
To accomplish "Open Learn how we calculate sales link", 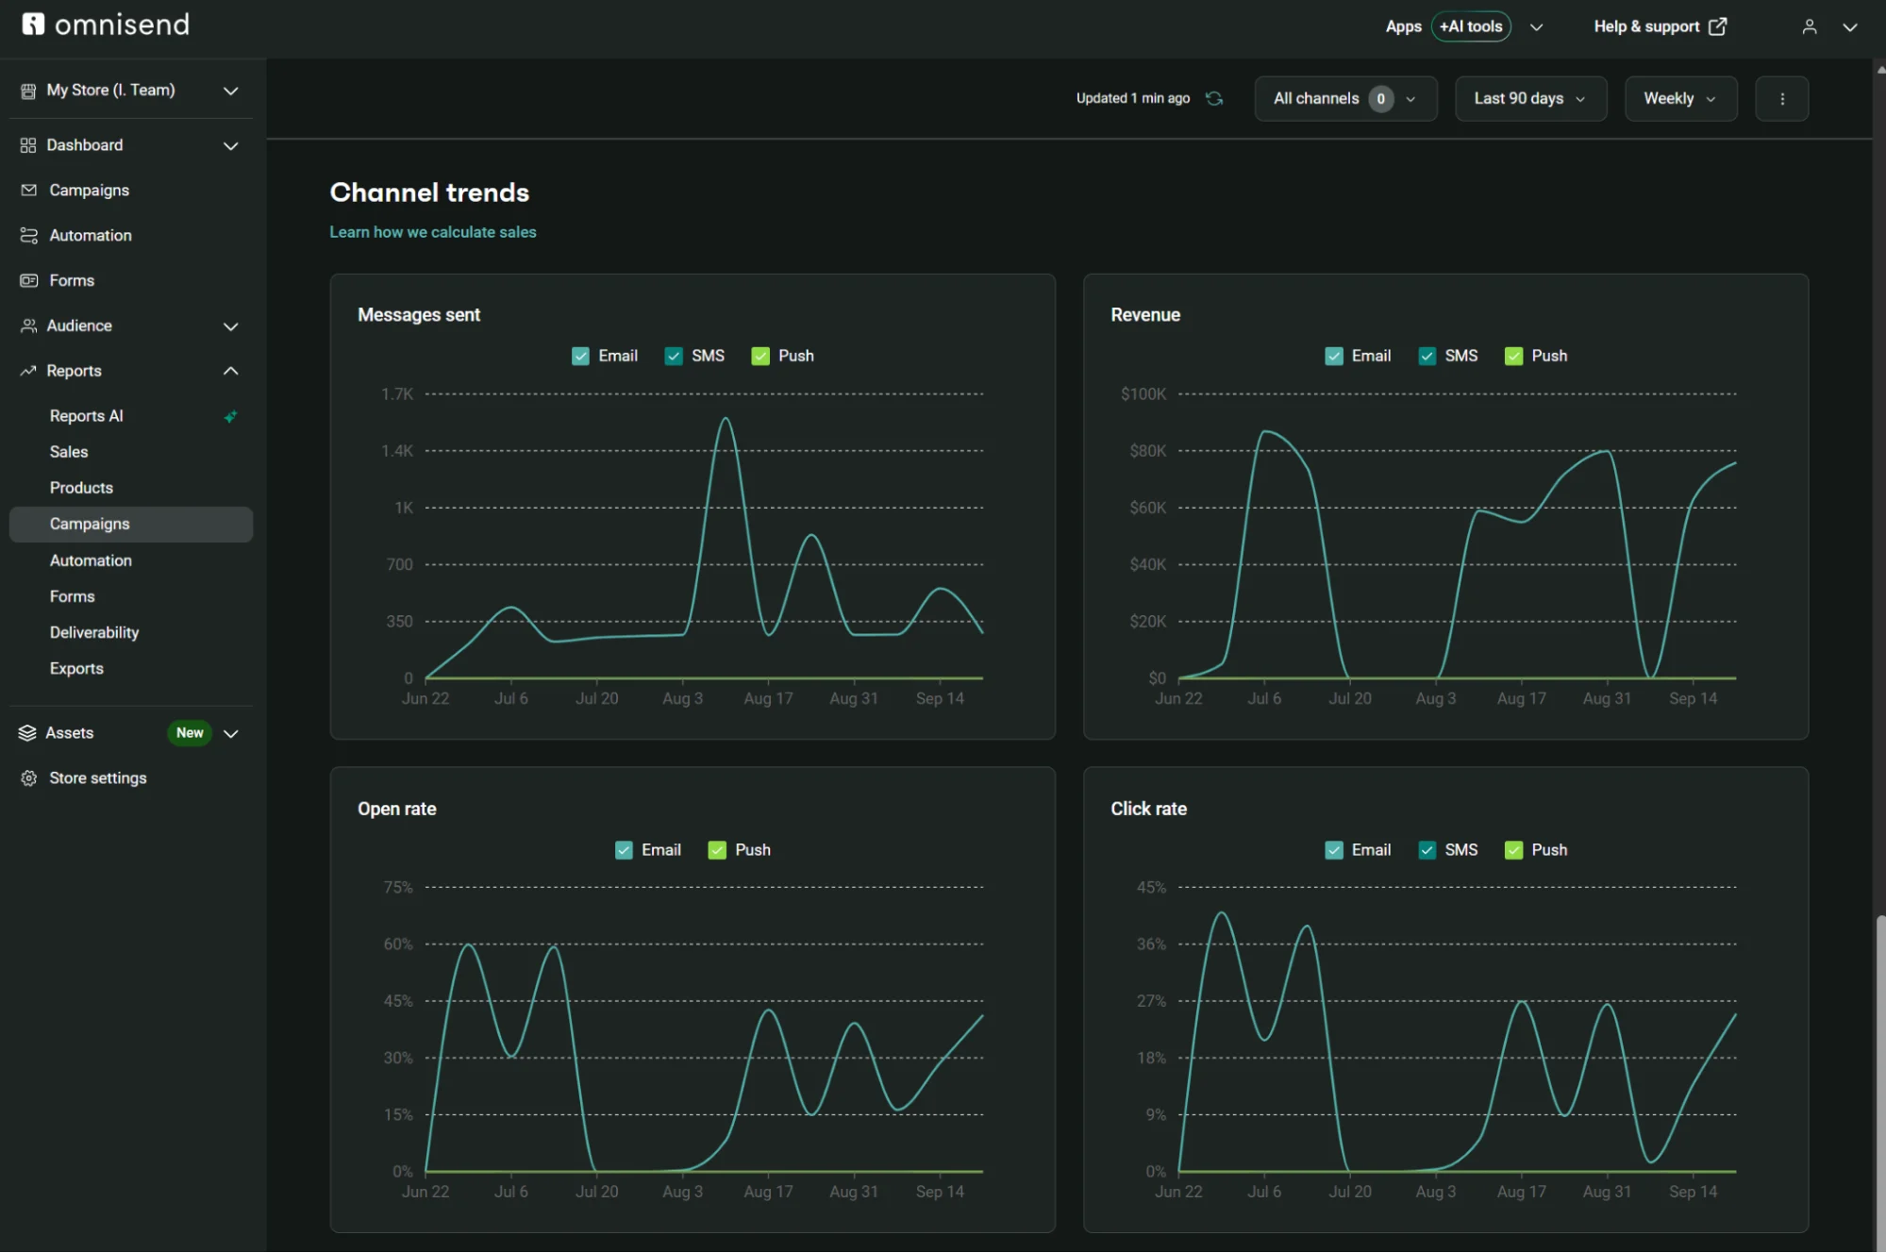I will click(433, 232).
